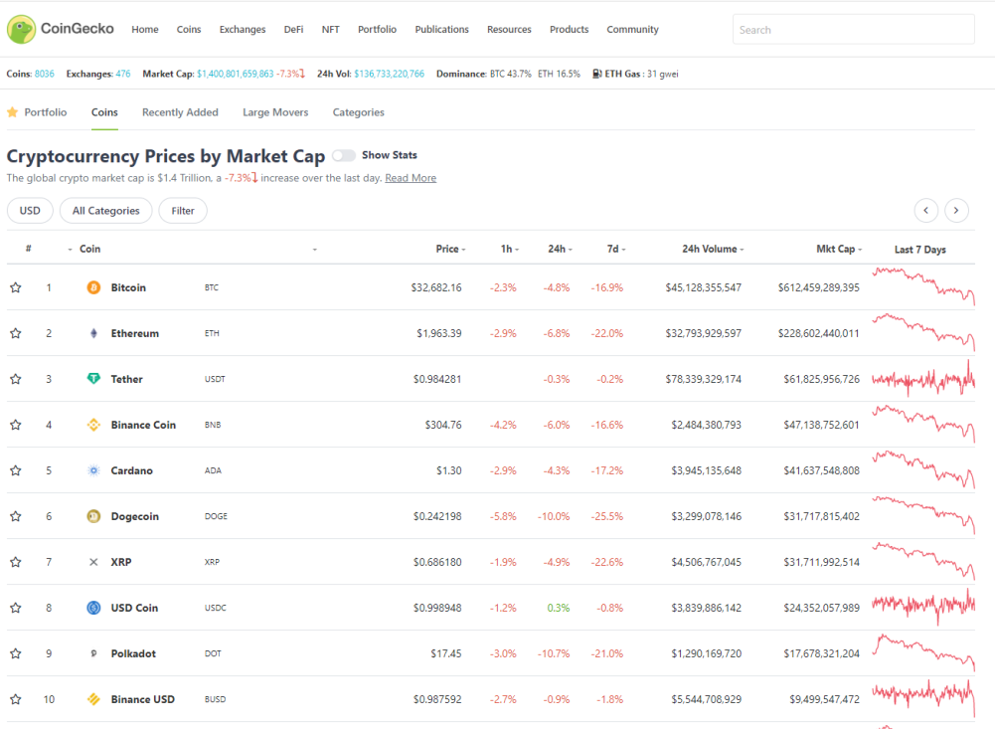Click the USD Coin icon
The width and height of the screenshot is (995, 729).
point(93,608)
